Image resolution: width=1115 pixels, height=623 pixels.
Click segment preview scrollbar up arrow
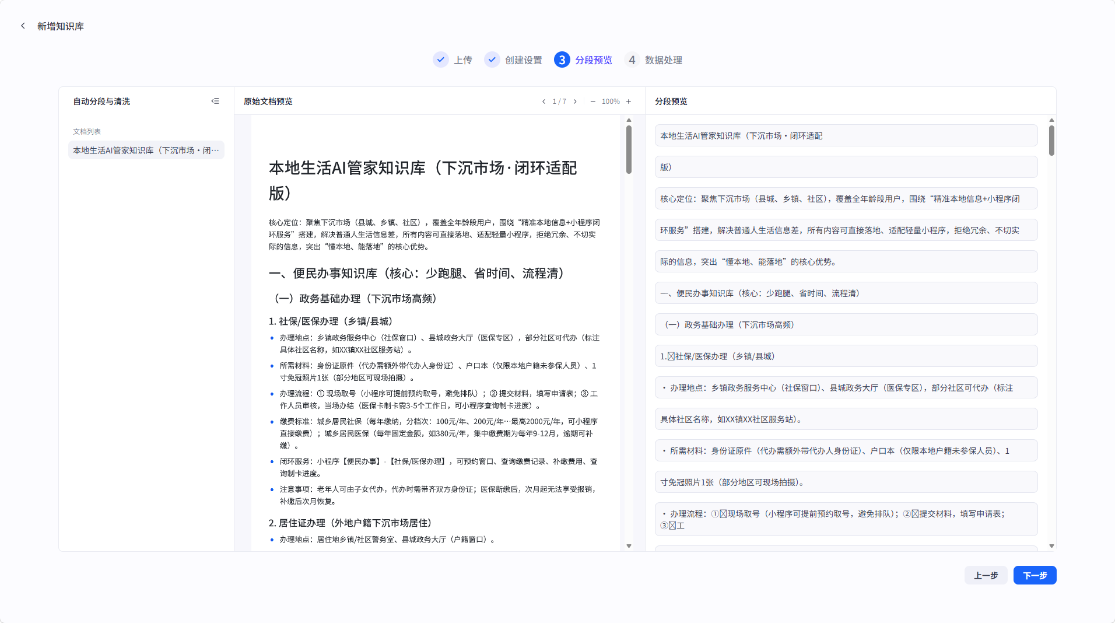[1051, 120]
